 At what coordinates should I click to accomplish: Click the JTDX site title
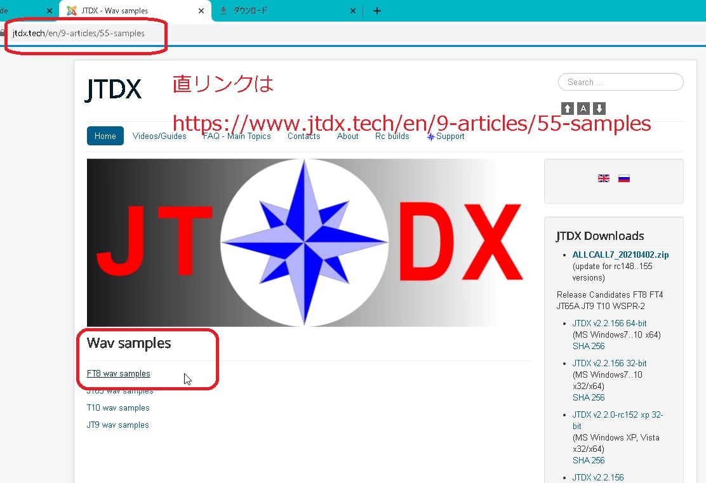point(114,89)
